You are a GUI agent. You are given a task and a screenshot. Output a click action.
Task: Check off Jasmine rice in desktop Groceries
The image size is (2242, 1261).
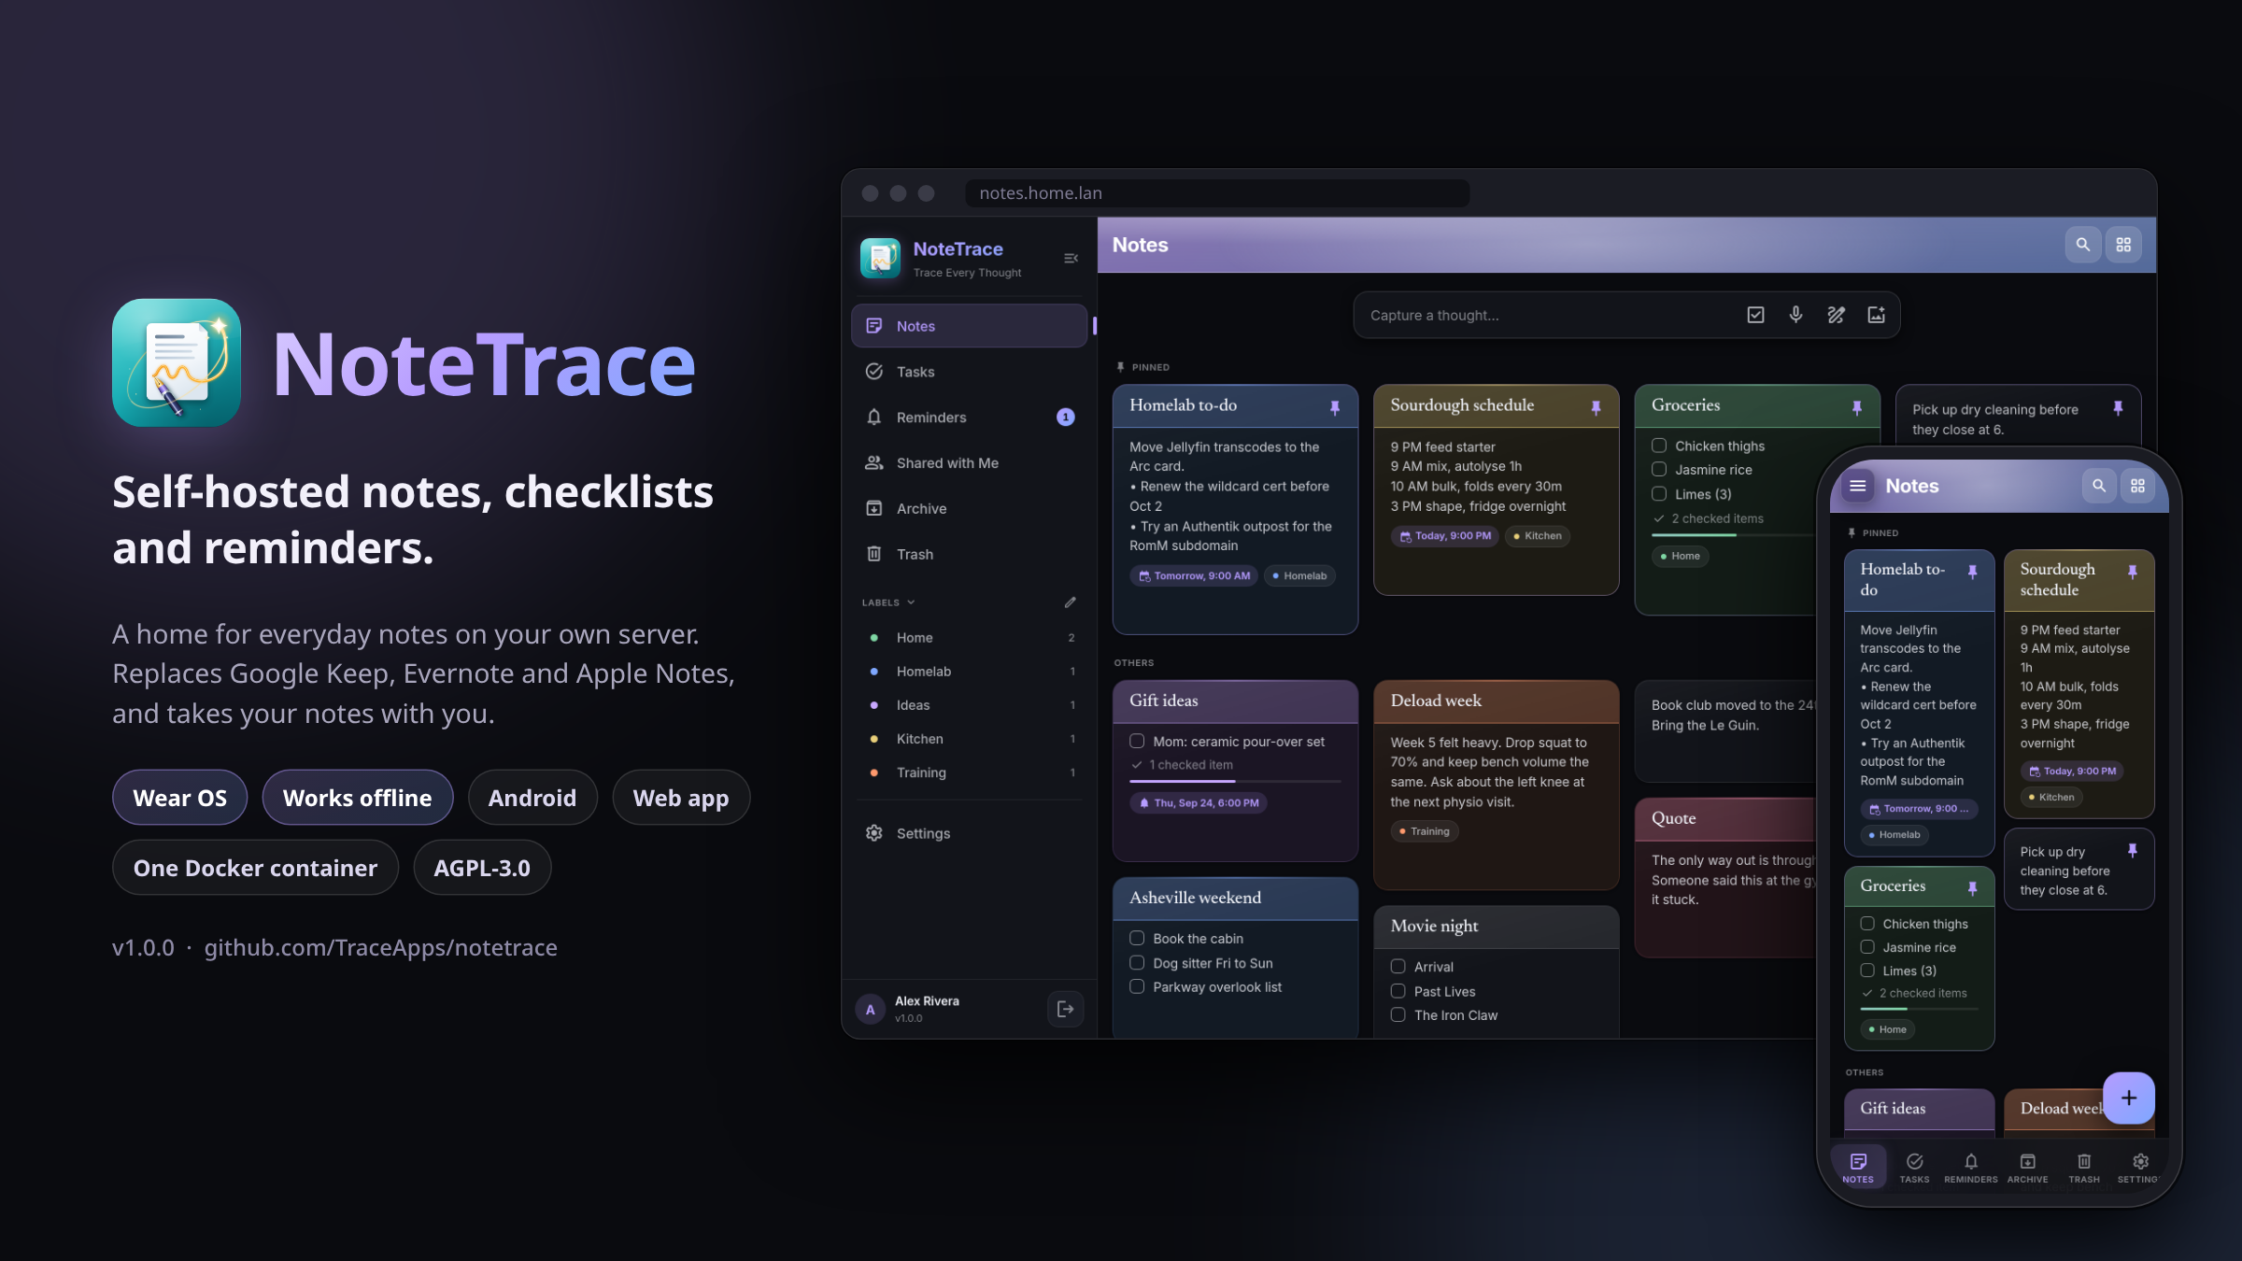point(1659,469)
